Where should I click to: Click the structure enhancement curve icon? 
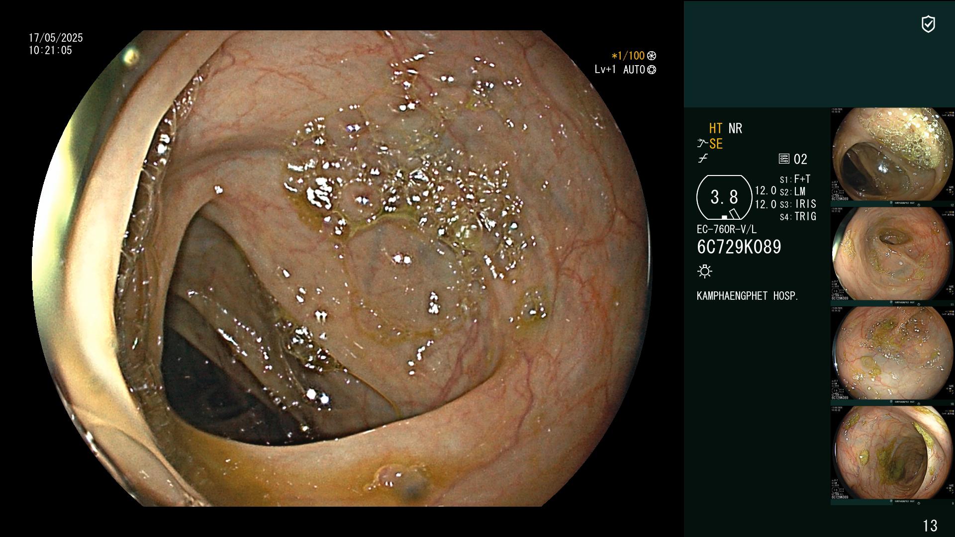pos(702,144)
